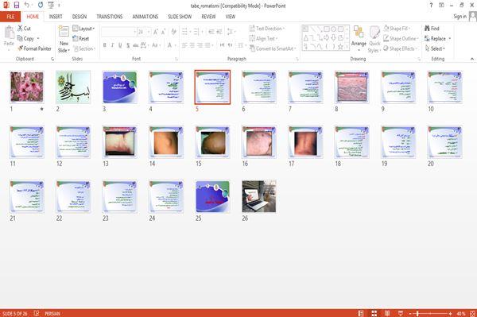
Task: Click the Undo arrow icon
Action: tap(27, 6)
